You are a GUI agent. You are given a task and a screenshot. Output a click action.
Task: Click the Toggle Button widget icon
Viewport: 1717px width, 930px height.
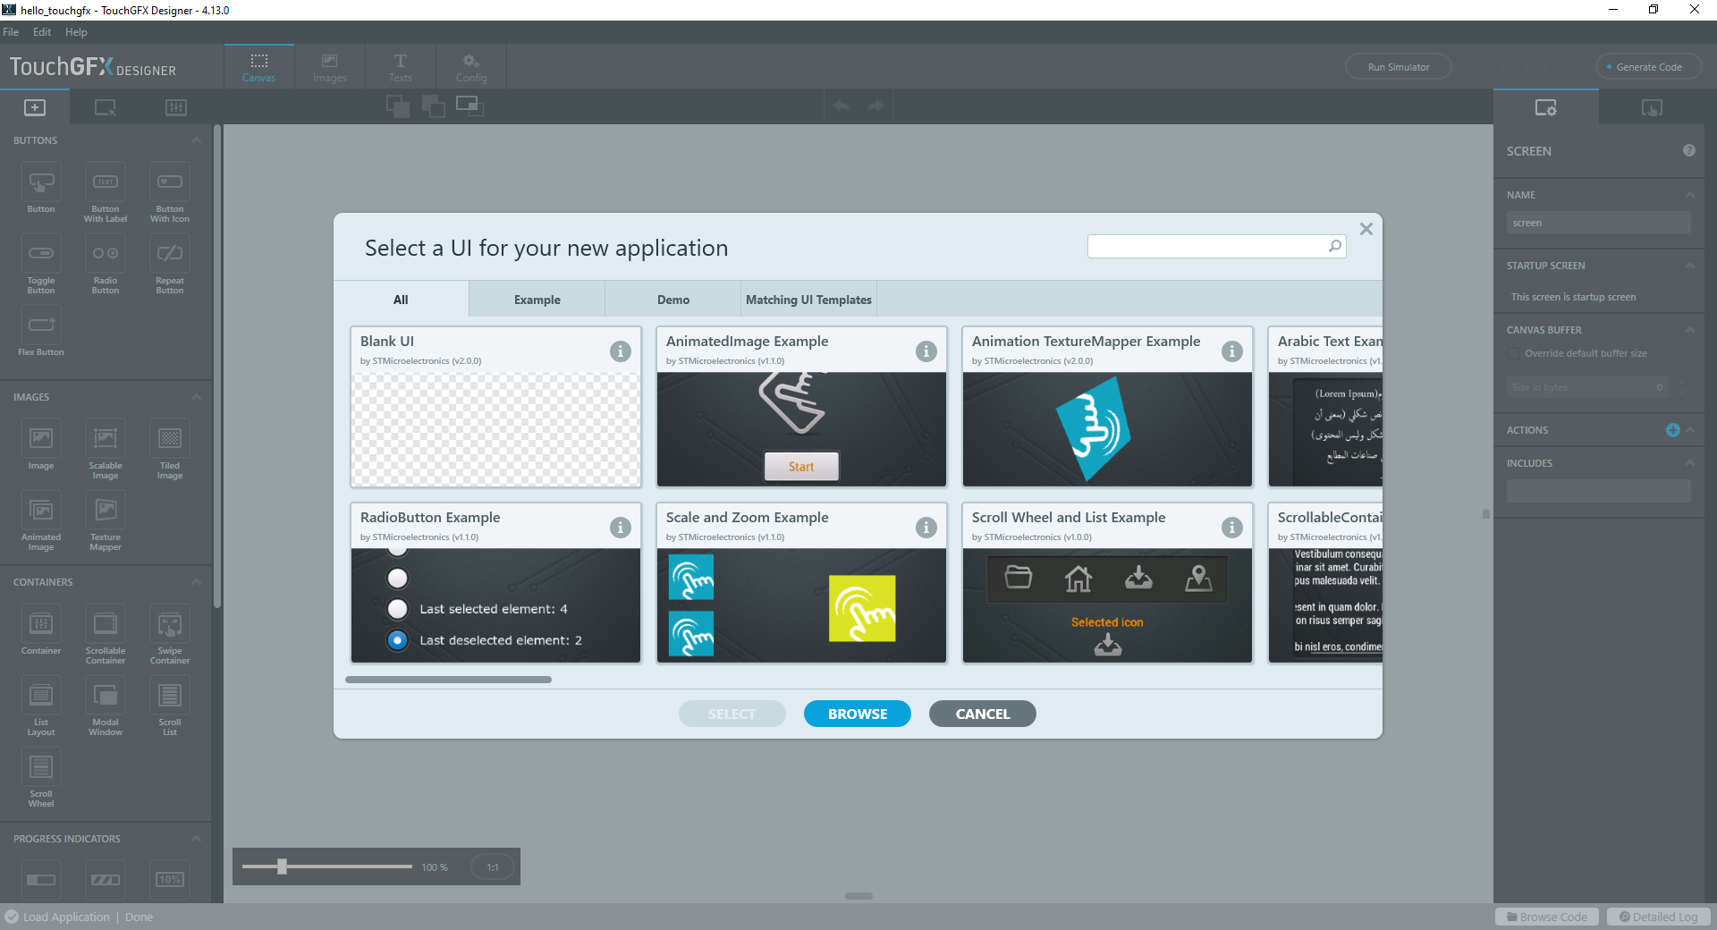[41, 255]
